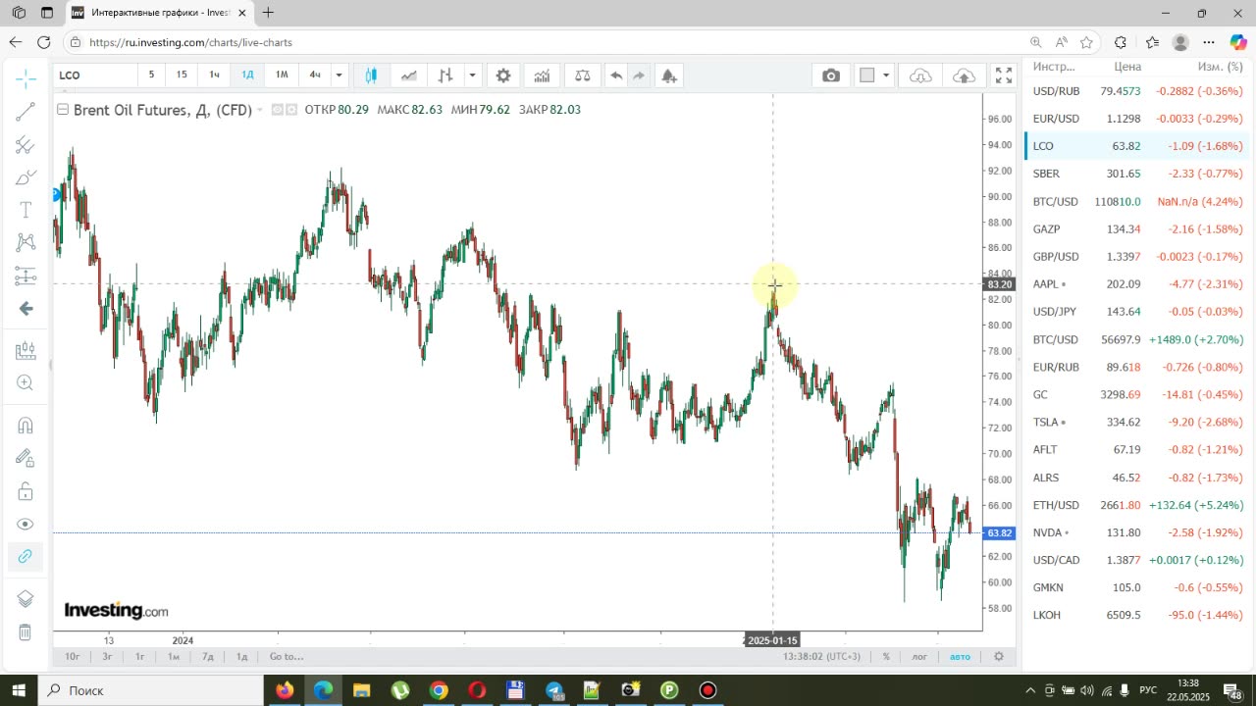Undo the last chart action
1256x706 pixels.
coord(616,76)
